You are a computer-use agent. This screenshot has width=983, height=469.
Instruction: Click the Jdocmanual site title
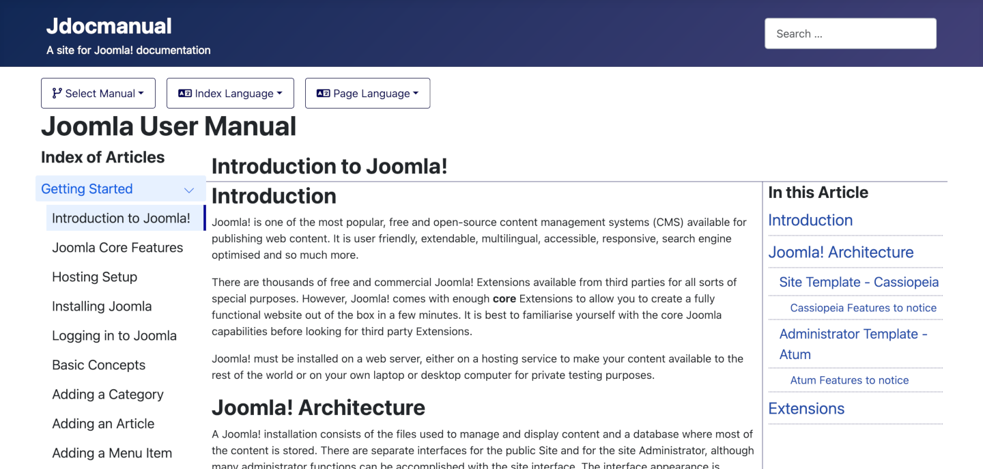pos(109,26)
